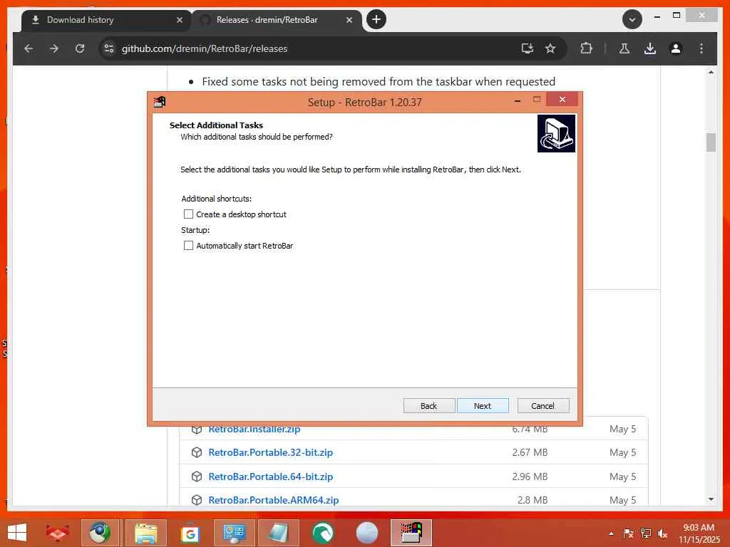Click Next in the Setup wizard
The height and width of the screenshot is (547, 730).
coord(483,405)
